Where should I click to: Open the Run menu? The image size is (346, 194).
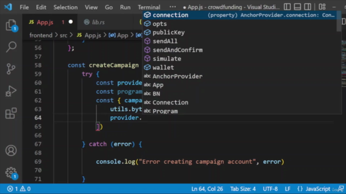pyautogui.click(x=125, y=7)
